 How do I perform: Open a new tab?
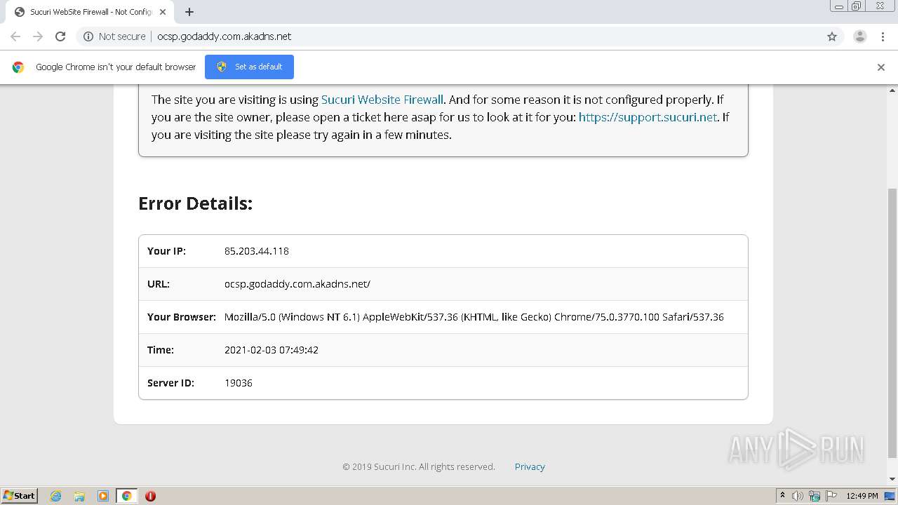[x=189, y=12]
